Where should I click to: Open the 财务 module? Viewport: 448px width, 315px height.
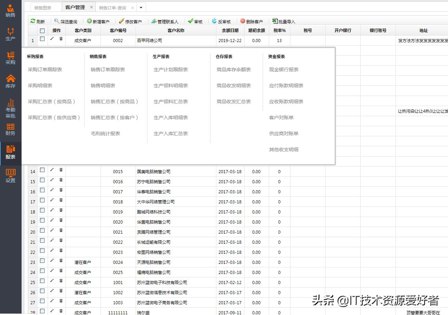[x=11, y=129]
